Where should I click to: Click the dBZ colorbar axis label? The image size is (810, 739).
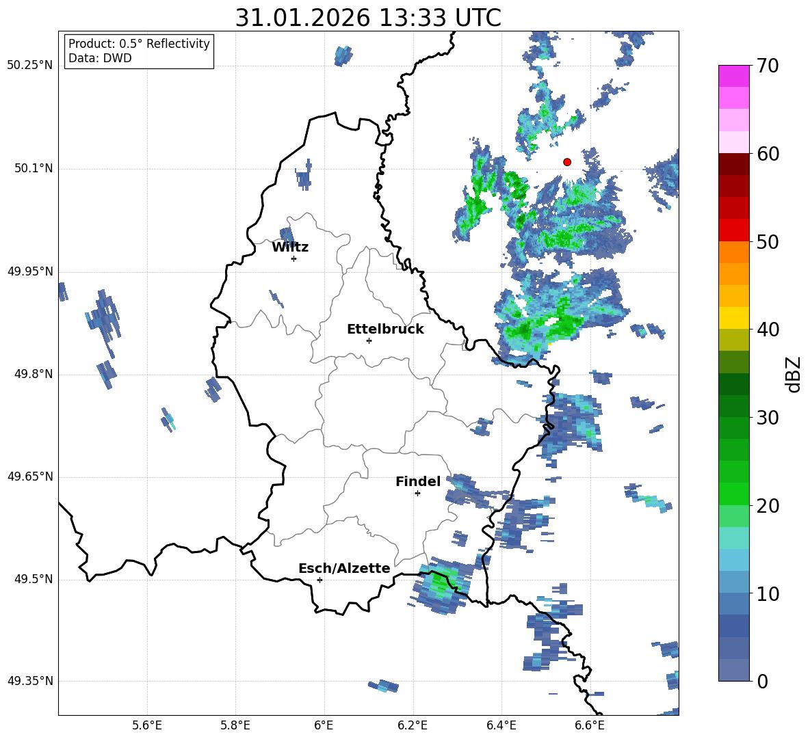coord(793,374)
